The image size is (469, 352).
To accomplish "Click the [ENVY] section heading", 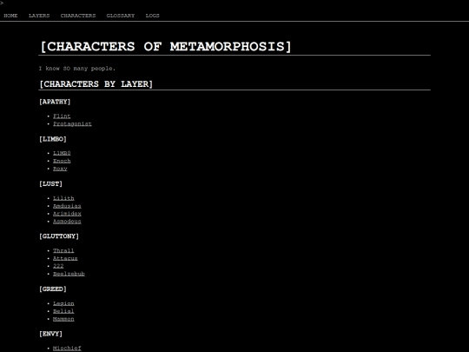I will click(x=50, y=334).
